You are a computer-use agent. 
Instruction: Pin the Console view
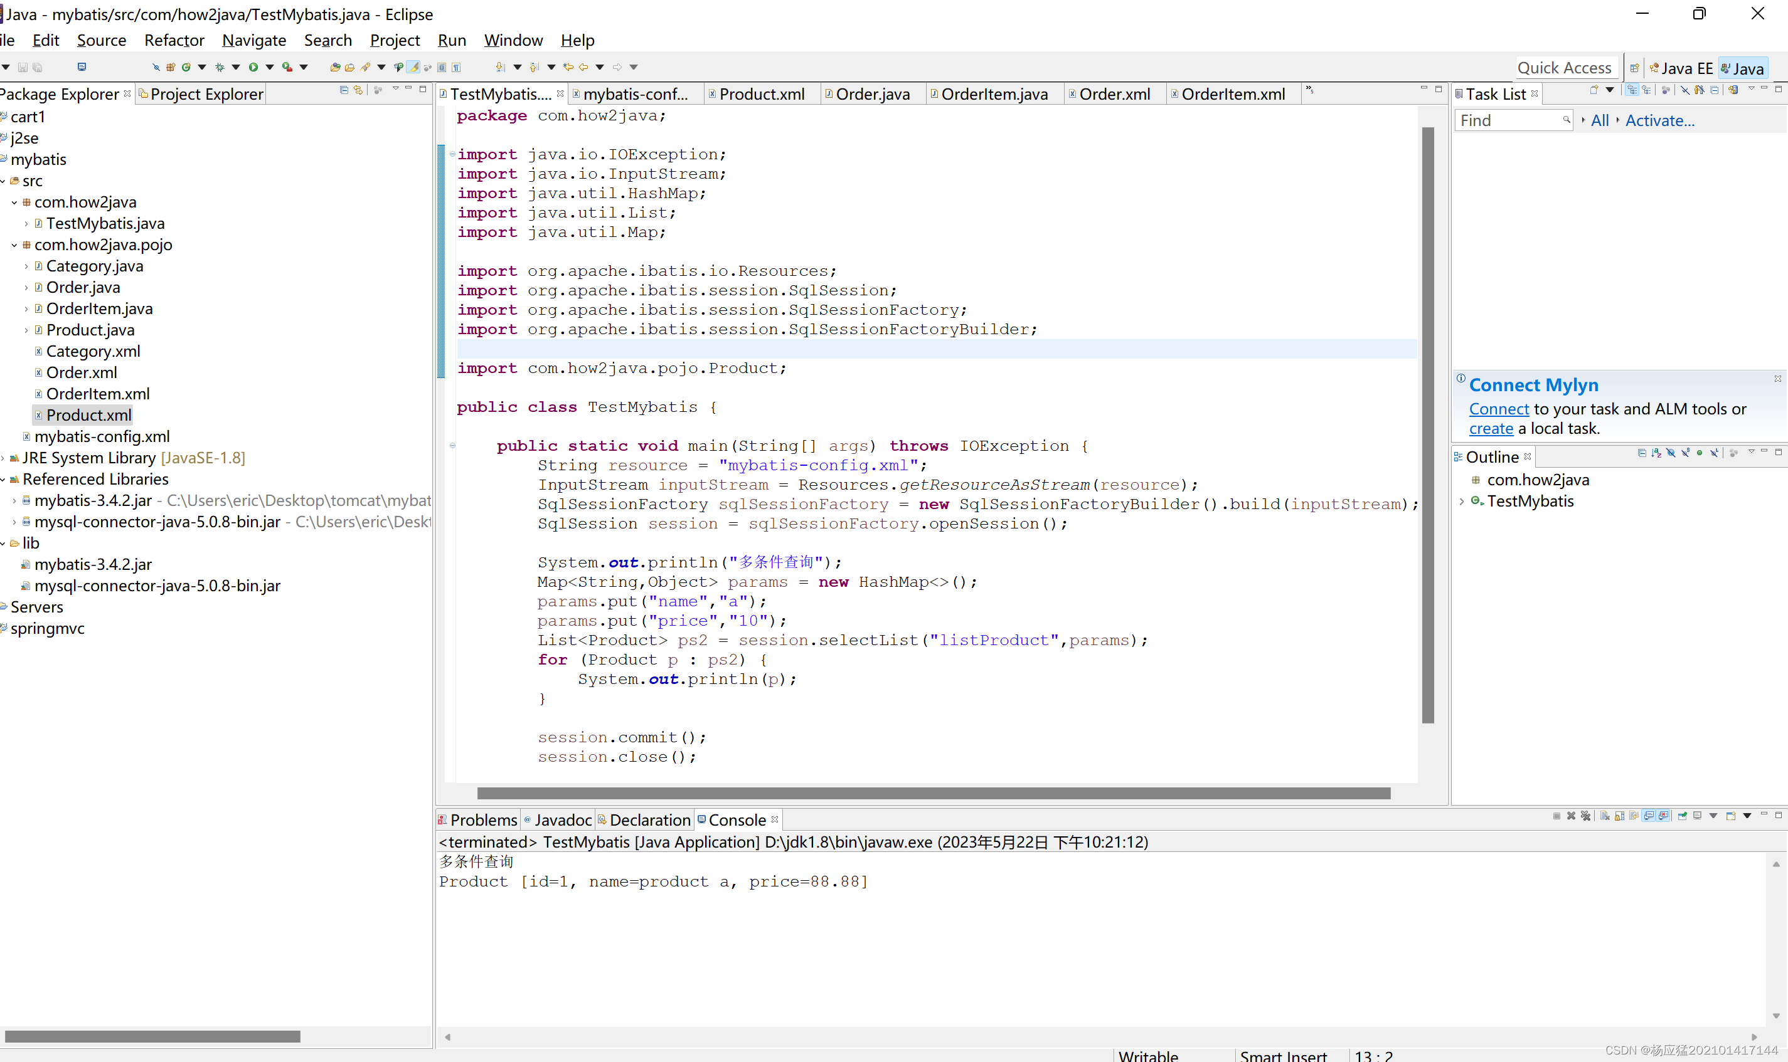click(x=1682, y=816)
